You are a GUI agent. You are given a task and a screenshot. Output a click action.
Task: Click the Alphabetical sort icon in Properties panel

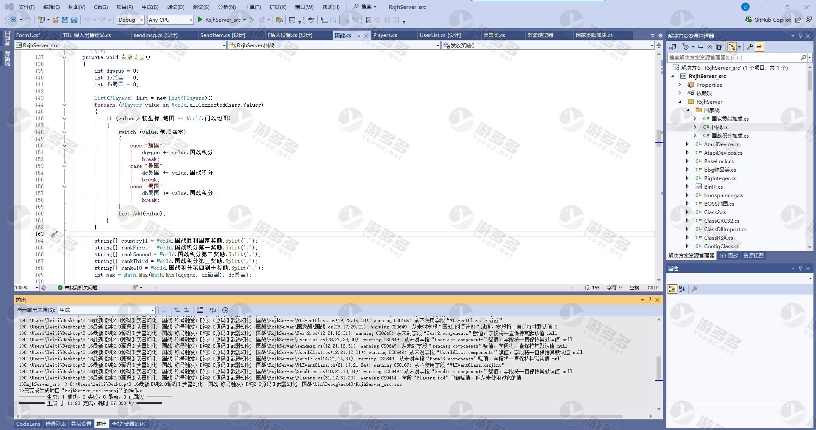(x=682, y=289)
